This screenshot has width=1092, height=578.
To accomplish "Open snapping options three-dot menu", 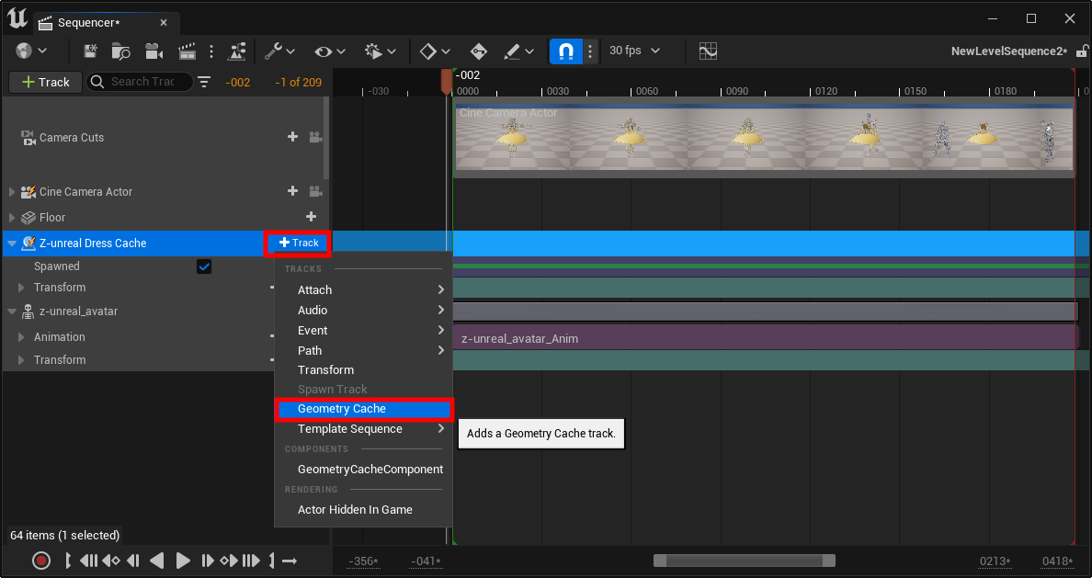I will (590, 51).
